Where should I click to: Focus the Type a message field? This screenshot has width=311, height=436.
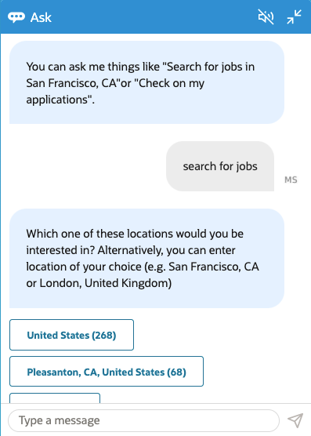point(143,420)
